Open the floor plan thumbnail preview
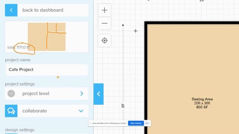239x134 pixels. [47, 37]
